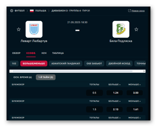Select the БОЛЬШЕ/МЕНЬШЕ market button
The image size is (157, 127).
[34, 64]
